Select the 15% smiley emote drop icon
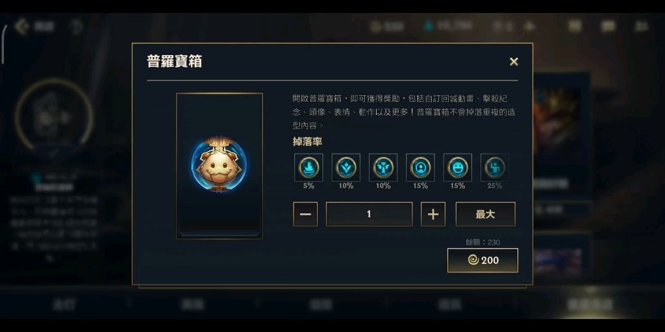The image size is (665, 332). coord(458,167)
